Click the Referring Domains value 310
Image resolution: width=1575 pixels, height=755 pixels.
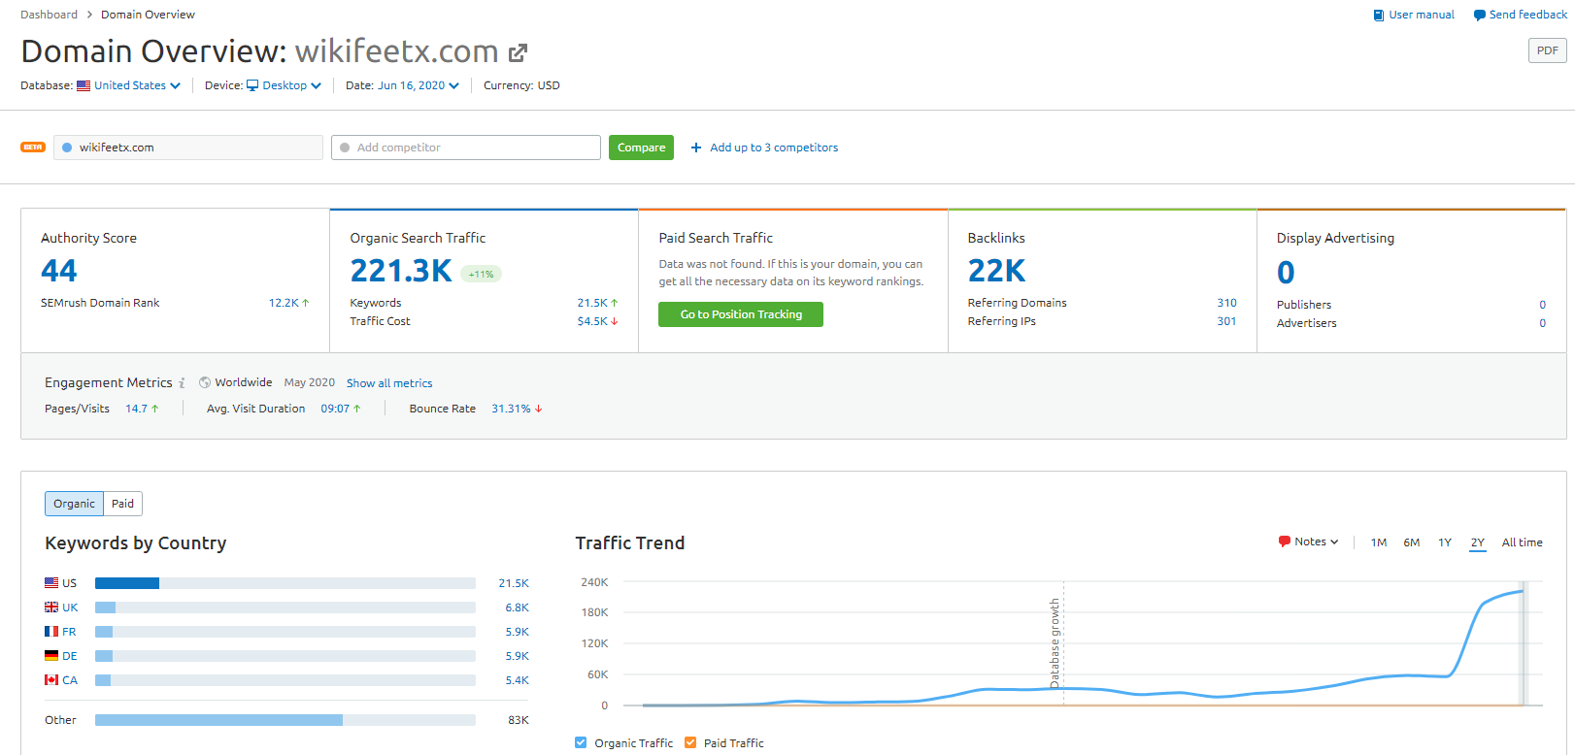pyautogui.click(x=1226, y=303)
